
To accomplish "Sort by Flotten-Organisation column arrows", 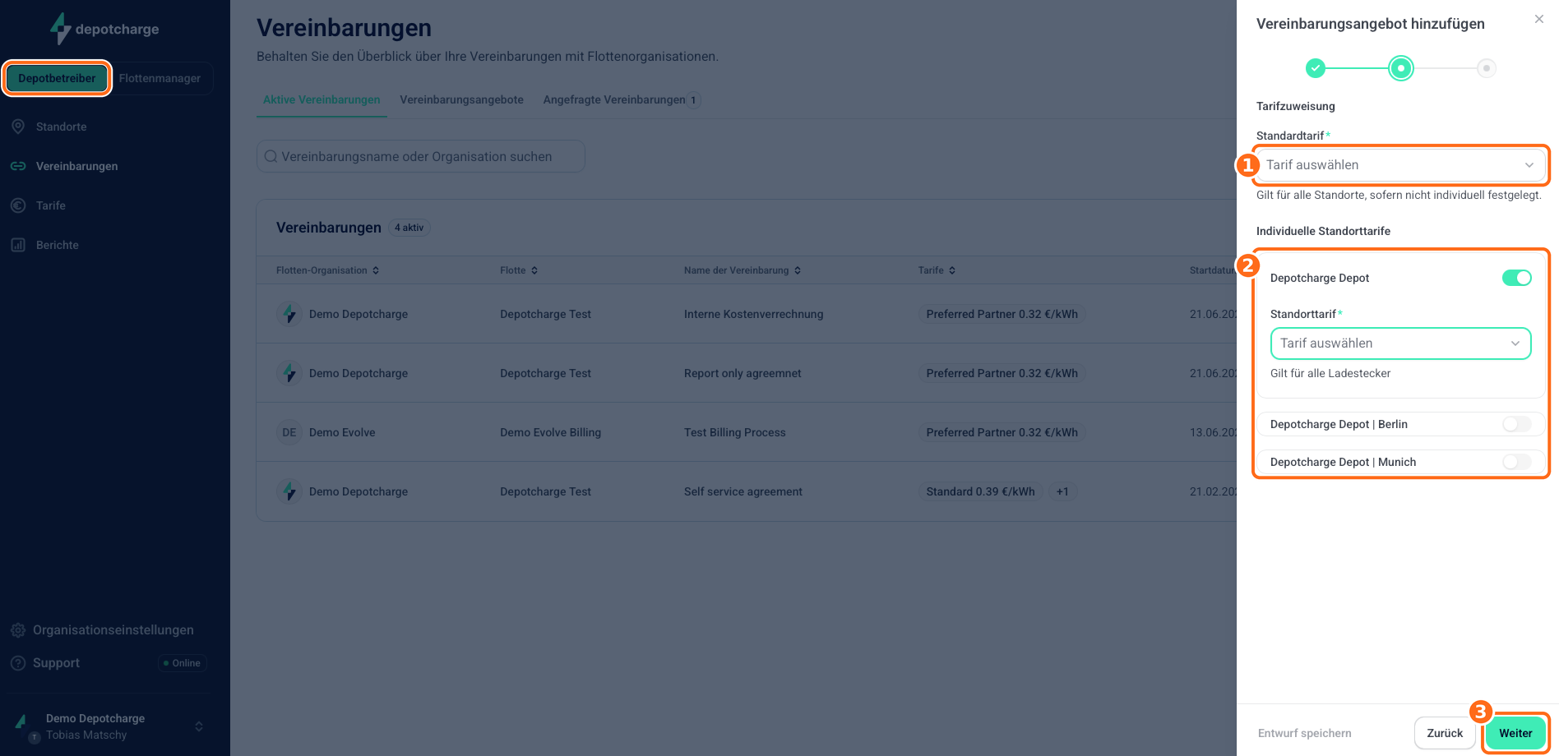I will pyautogui.click(x=376, y=270).
